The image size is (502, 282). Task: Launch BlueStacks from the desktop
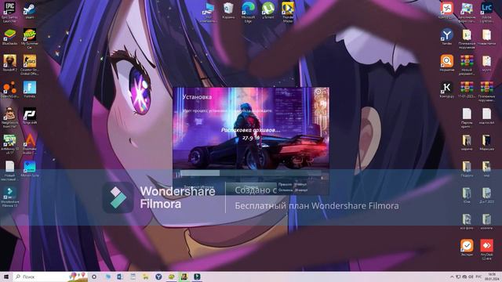[x=9, y=37]
